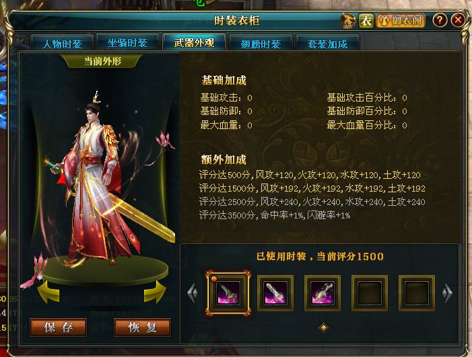Open the 御衣阁 shop button

click(401, 21)
